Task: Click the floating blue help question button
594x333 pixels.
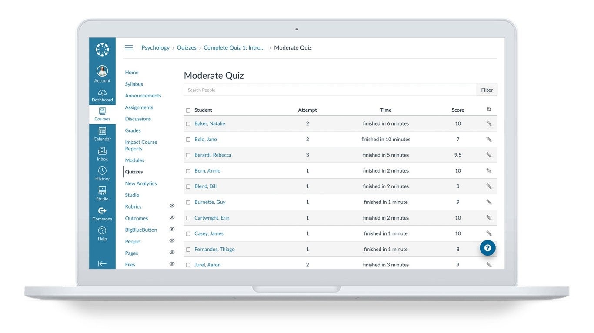Action: tap(487, 248)
